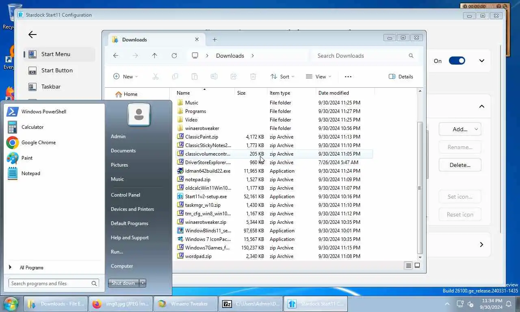The width and height of the screenshot is (520, 312).
Task: Click the search icon in Search Downloads box
Action: point(411,56)
